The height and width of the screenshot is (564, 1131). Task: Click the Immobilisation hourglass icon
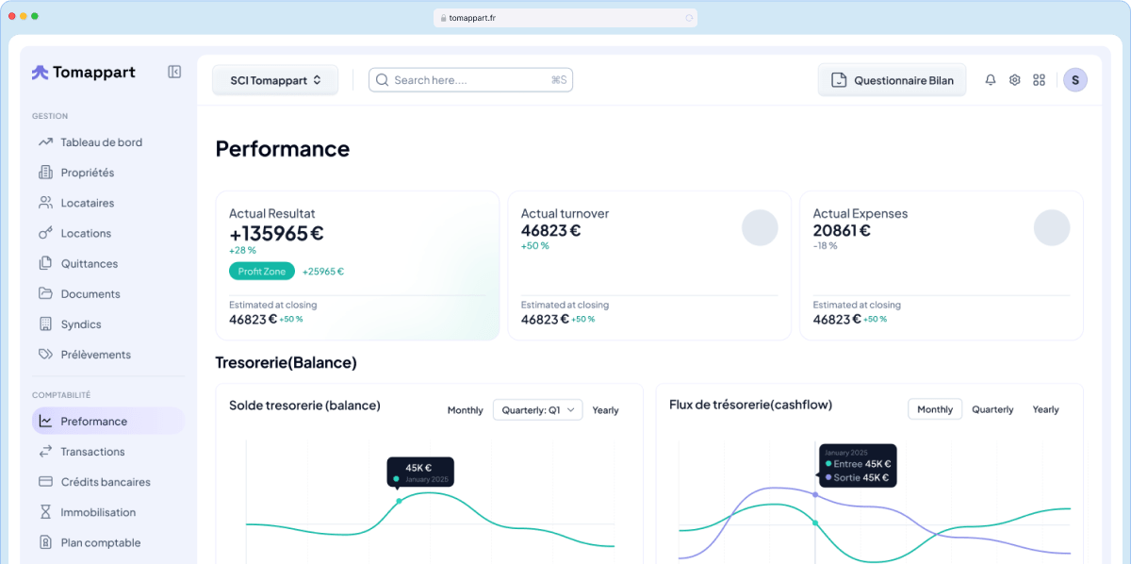(x=45, y=512)
